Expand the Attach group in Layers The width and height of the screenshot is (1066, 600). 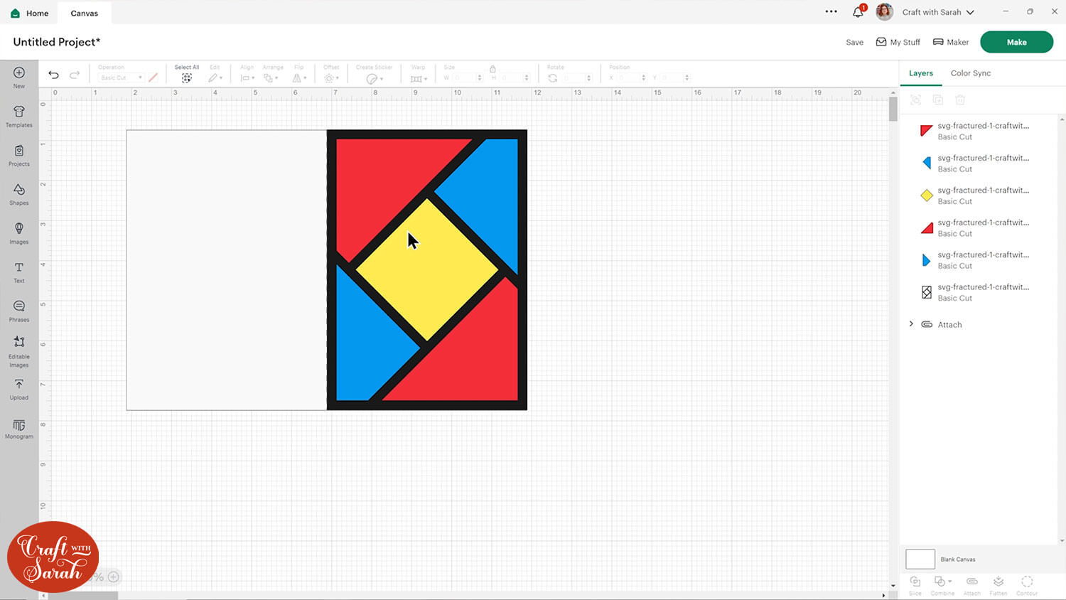911,324
